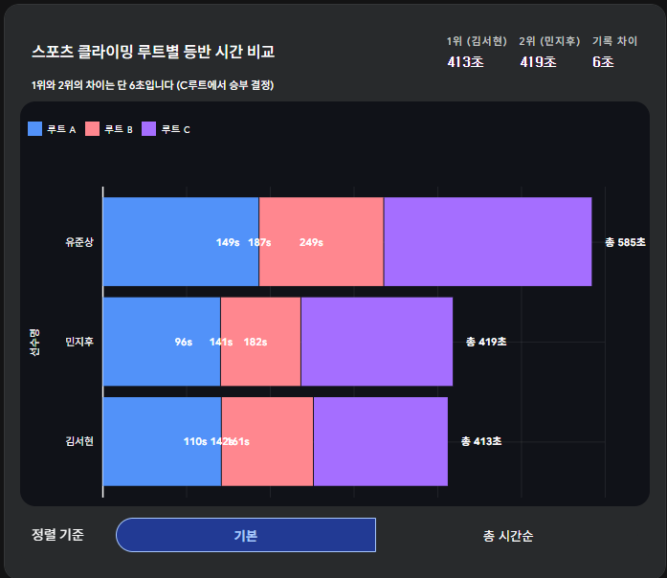The width and height of the screenshot is (667, 578).
Task: Select the 기본 sort option
Action: pyautogui.click(x=245, y=535)
